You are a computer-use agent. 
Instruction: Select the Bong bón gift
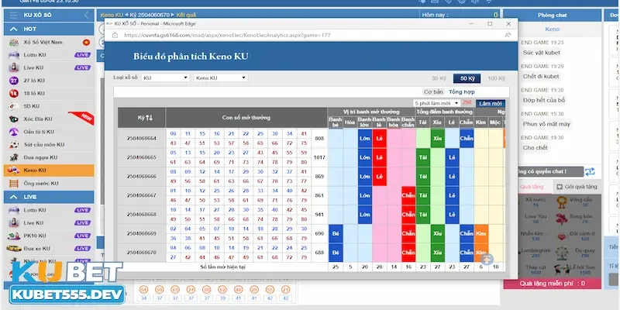[x=577, y=219]
